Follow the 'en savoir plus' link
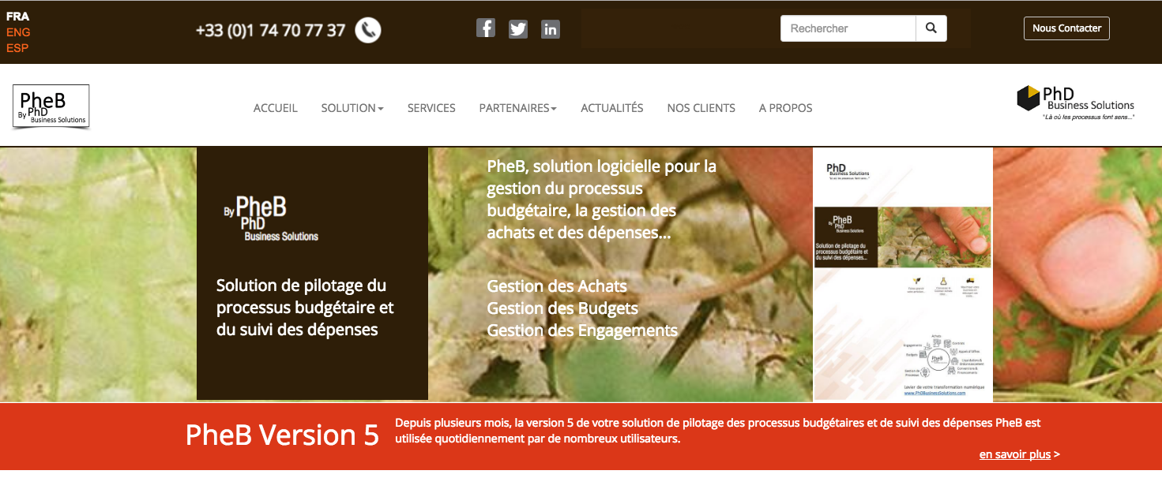Screen dimensions: 1162x478 pyautogui.click(x=1015, y=454)
